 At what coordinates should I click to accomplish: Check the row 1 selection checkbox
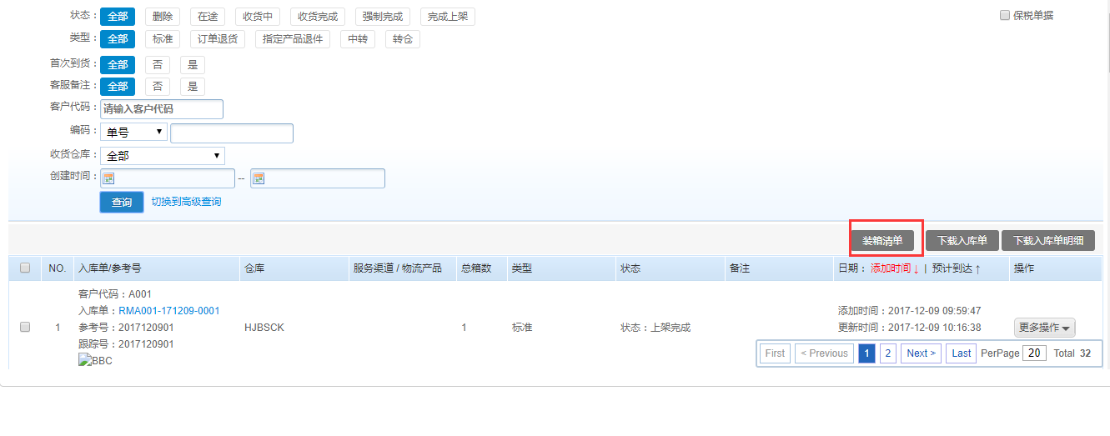pos(25,327)
